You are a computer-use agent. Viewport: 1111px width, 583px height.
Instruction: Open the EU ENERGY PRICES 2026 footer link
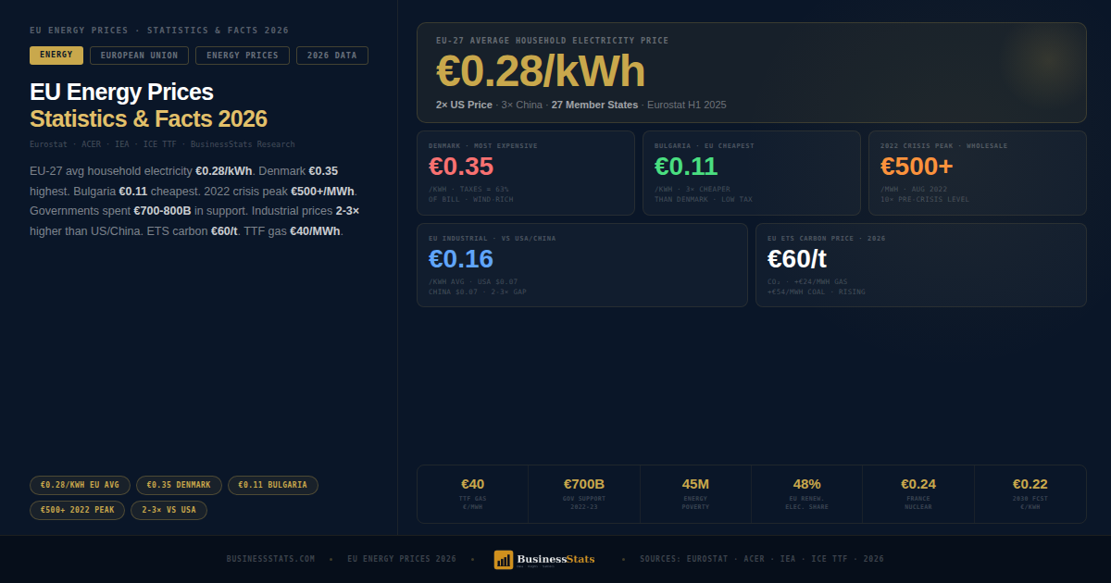coord(401,559)
